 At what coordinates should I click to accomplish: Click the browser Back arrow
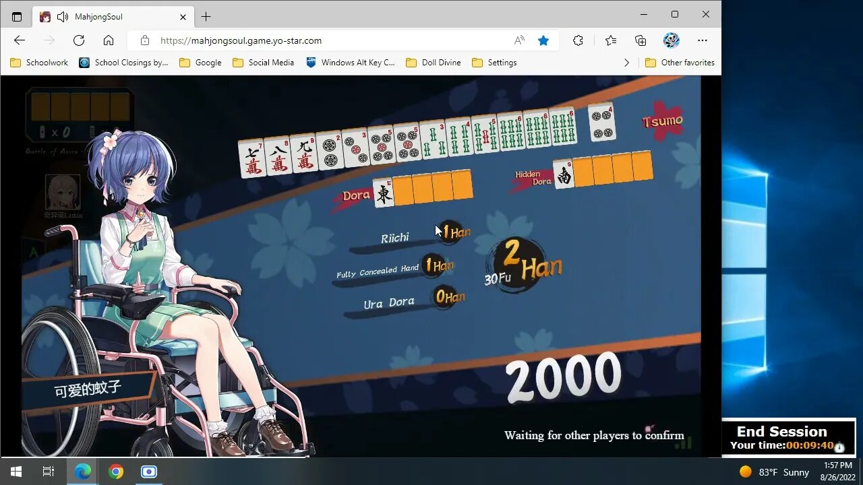(20, 40)
